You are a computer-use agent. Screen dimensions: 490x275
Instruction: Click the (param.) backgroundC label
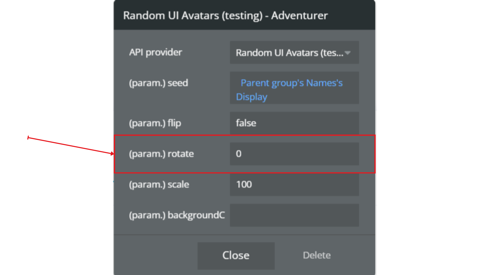tap(177, 215)
